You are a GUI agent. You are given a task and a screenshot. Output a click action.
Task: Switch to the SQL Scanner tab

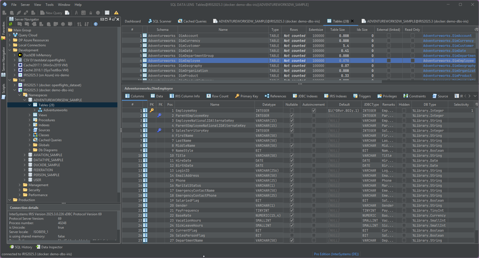coord(160,21)
